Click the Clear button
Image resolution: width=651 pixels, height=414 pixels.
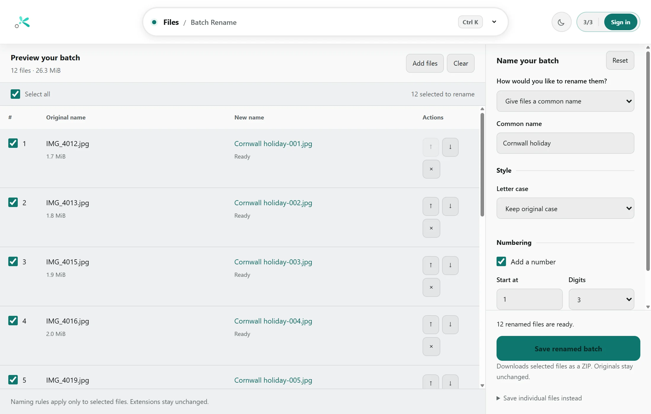pos(461,63)
